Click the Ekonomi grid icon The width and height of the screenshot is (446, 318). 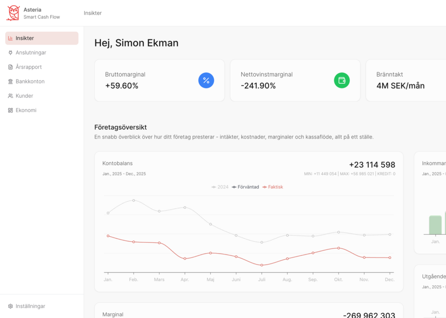coord(10,110)
